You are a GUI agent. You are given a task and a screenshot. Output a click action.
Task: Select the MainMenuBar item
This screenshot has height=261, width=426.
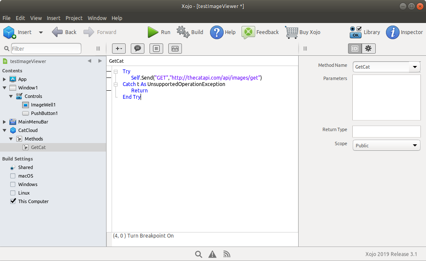33,122
